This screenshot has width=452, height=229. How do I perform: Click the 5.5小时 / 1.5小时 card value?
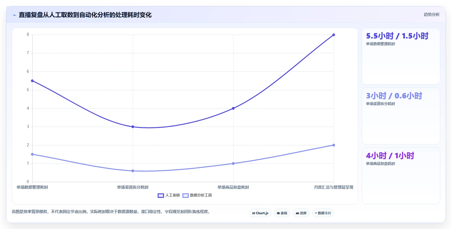coord(397,36)
